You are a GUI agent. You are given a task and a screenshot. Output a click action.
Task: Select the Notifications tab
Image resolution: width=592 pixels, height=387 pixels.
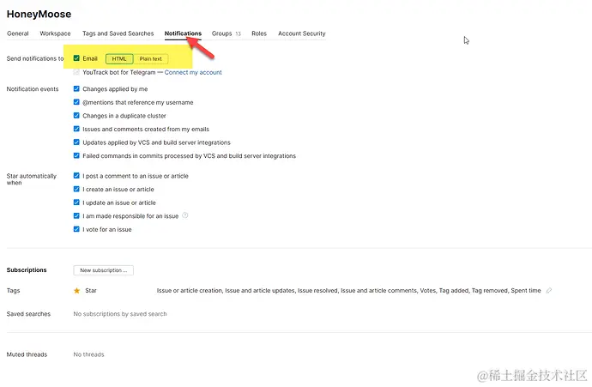[x=183, y=33]
